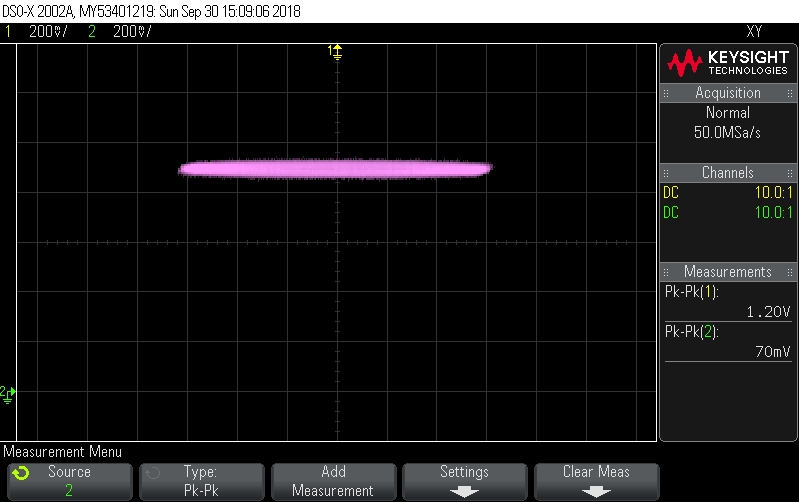Click the yellow 10.0:1 probe ratio
The height and width of the screenshot is (502, 799).
773,192
